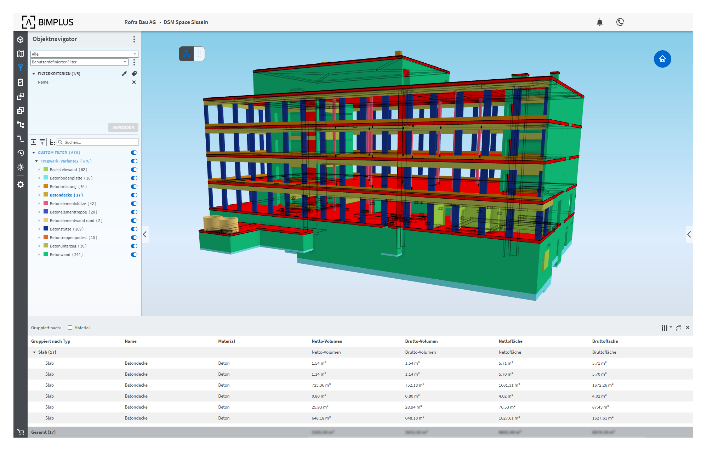The width and height of the screenshot is (707, 450).
Task: Toggle visibility of Betonwand (244)
Action: (134, 255)
